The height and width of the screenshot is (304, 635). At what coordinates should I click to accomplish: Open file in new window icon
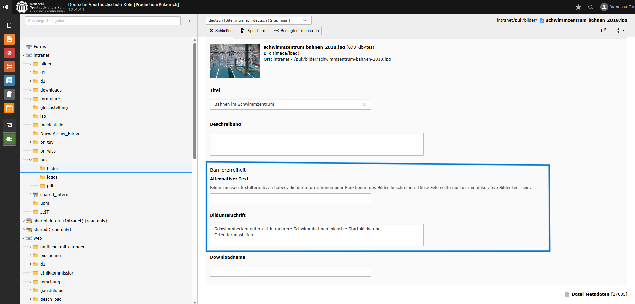coord(603,31)
